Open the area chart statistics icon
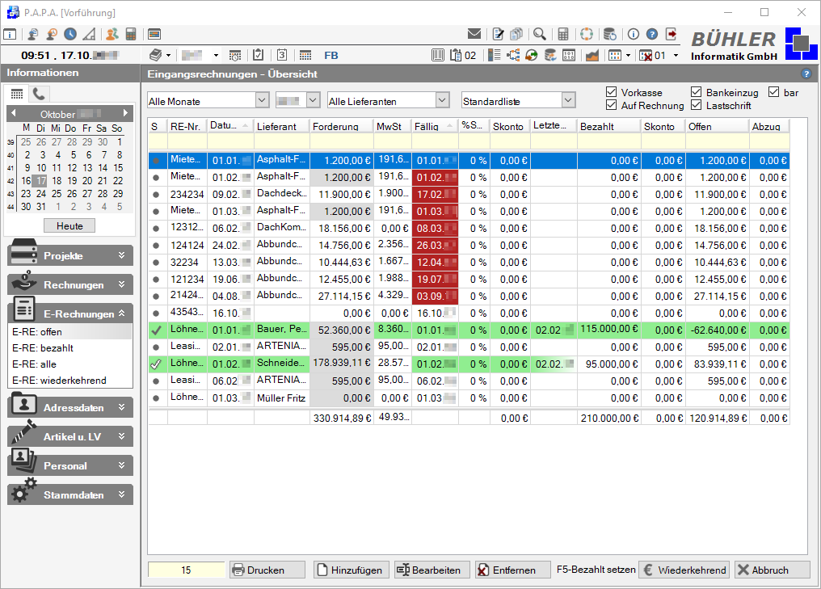The height and width of the screenshot is (589, 821). [592, 55]
